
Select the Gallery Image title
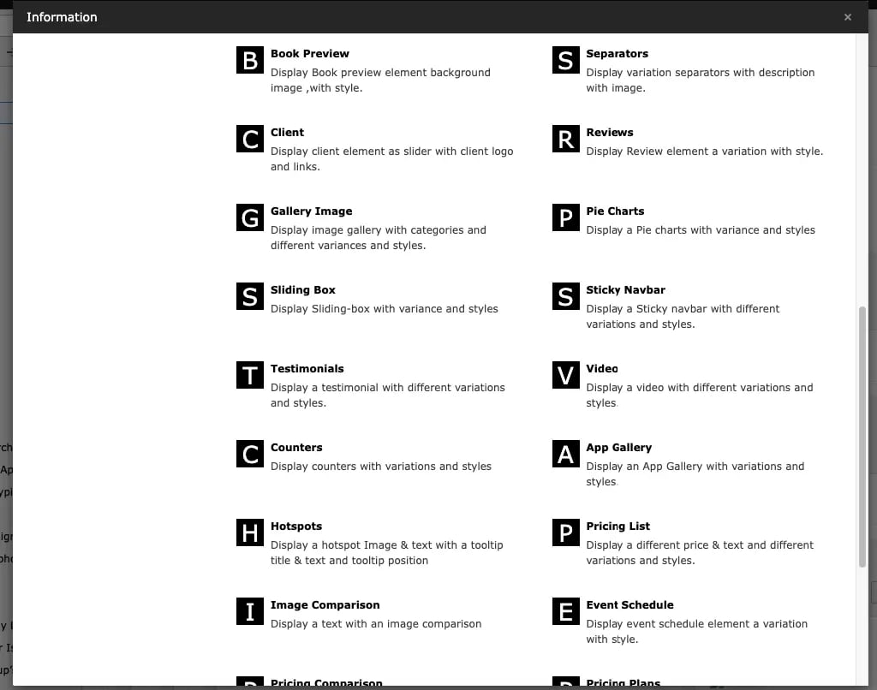(x=312, y=211)
